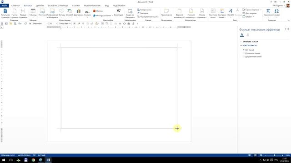Open the footer (Нижний колонтитул) gallery
The image size is (291, 163).
pyautogui.click(x=191, y=14)
